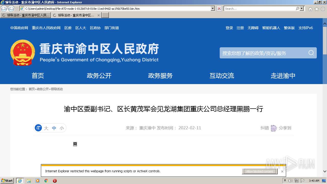The width and height of the screenshot is (327, 184).
Task: Open Favorites star icon
Action: click(317, 9)
